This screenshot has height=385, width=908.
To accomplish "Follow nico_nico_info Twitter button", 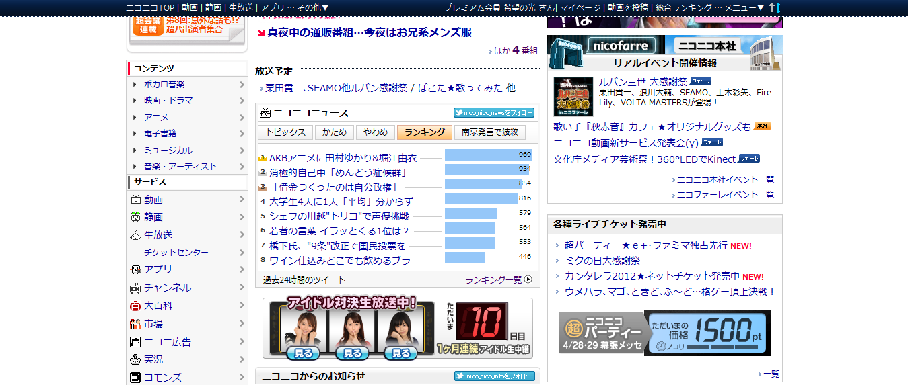I will (x=494, y=376).
